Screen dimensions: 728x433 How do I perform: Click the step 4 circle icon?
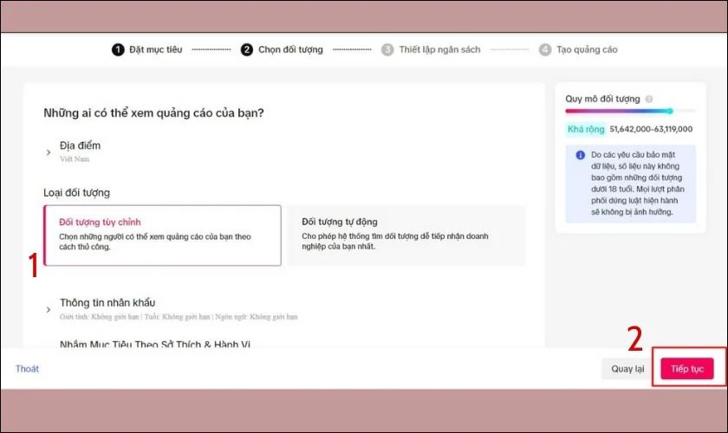point(545,49)
